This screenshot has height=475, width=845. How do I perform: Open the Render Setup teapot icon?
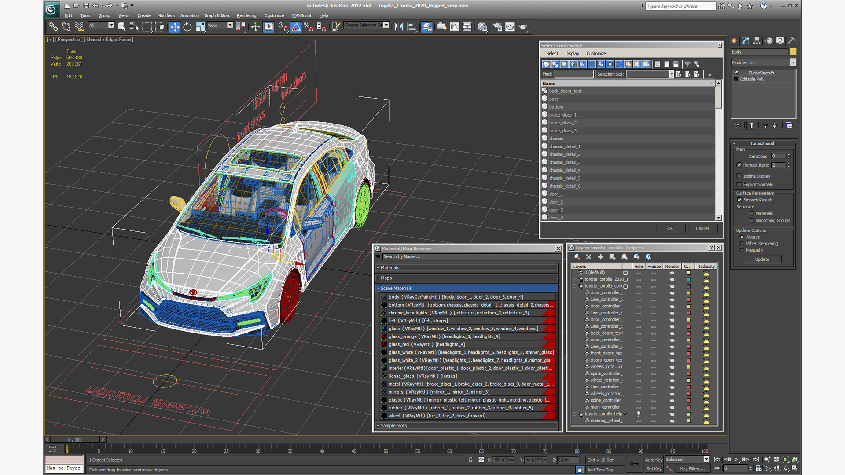pos(497,27)
